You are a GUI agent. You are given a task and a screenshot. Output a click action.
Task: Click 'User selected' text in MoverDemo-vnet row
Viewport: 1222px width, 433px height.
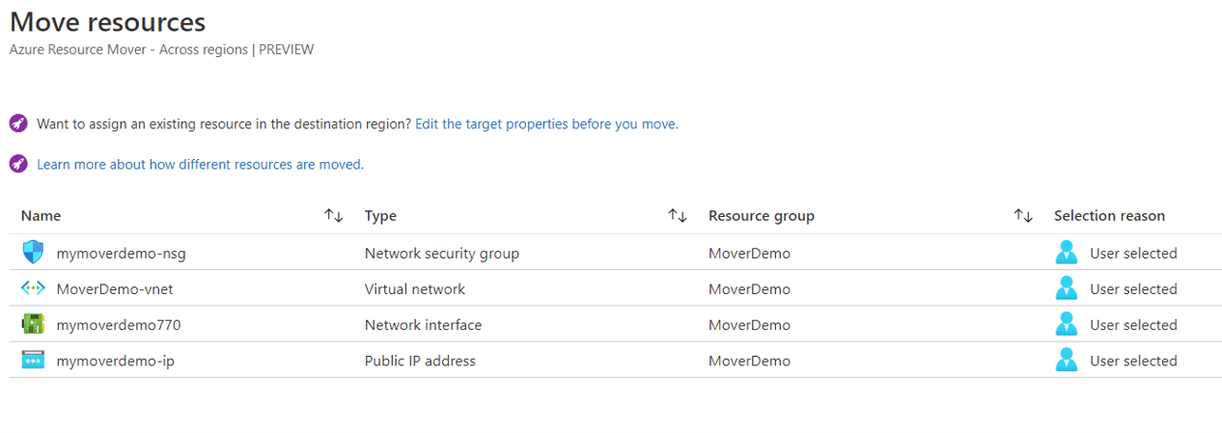1133,289
